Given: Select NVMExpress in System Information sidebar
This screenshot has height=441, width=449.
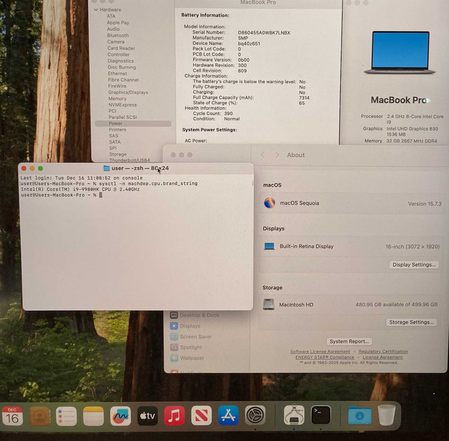Looking at the screenshot, I should [x=123, y=105].
